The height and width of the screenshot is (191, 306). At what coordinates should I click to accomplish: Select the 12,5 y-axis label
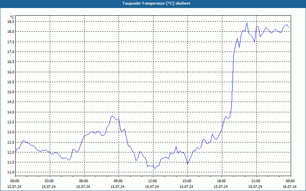(x=11, y=142)
